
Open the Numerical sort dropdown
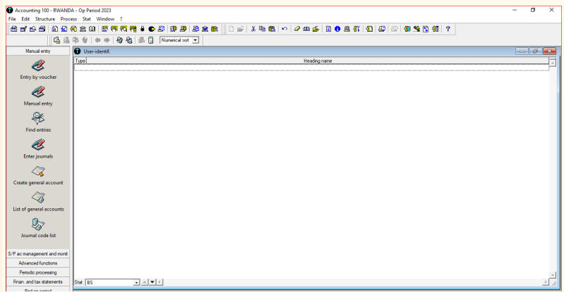pyautogui.click(x=195, y=40)
